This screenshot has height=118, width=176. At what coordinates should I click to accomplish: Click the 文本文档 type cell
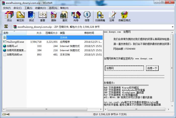(x=65, y=55)
